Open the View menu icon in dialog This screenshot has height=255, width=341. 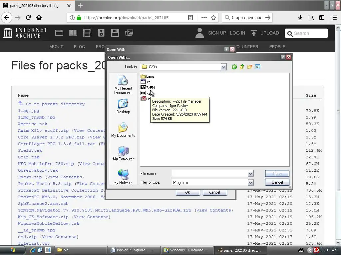point(257,67)
